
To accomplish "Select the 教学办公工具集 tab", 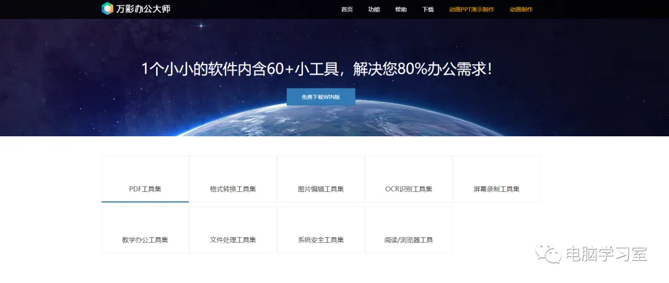I will click(145, 230).
